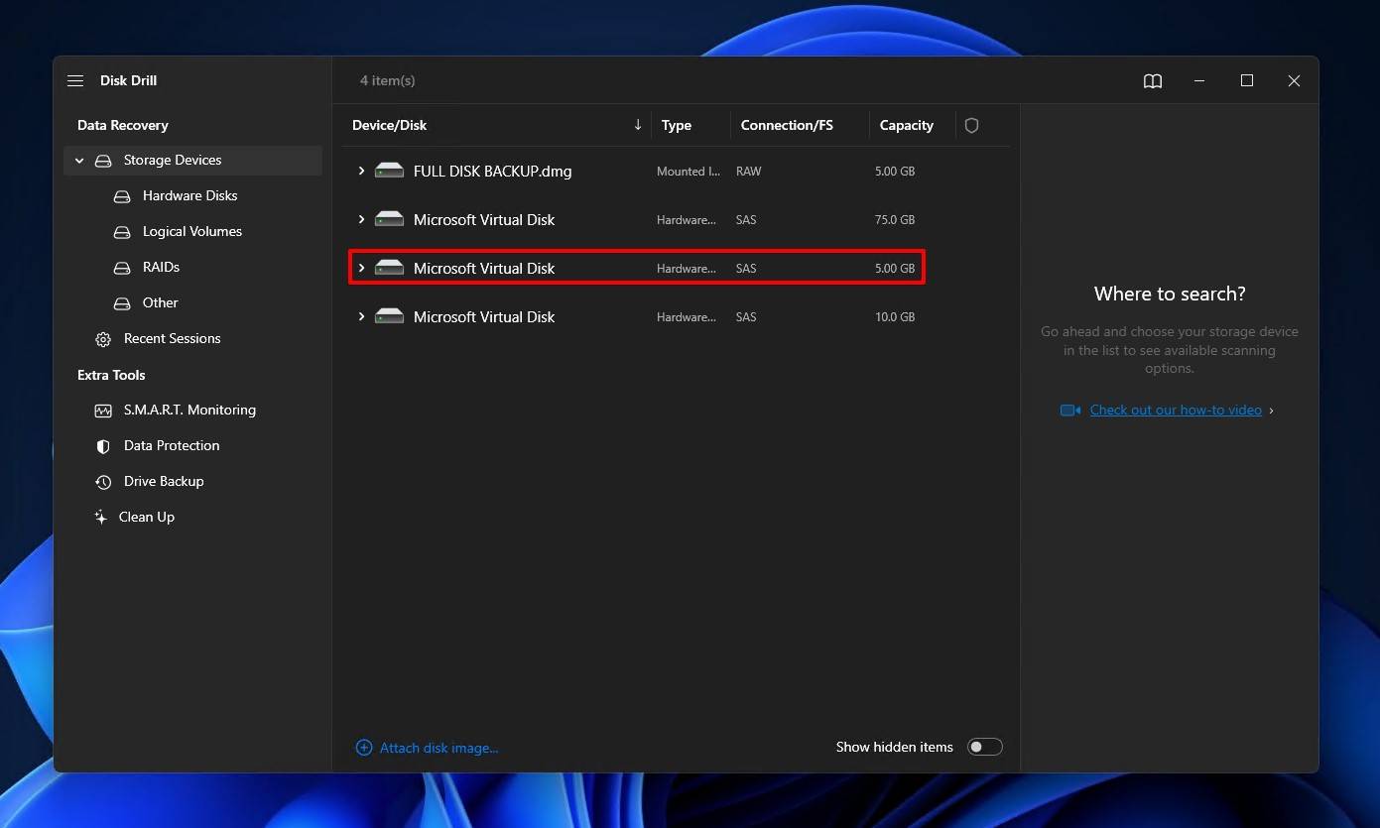Maximize the Disk Drill window
This screenshot has height=828, width=1380.
[x=1247, y=81]
